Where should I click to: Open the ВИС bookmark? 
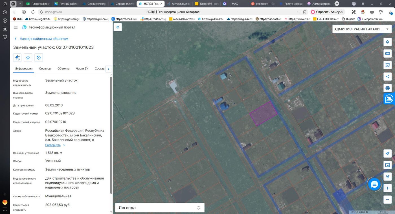[x=18, y=19]
